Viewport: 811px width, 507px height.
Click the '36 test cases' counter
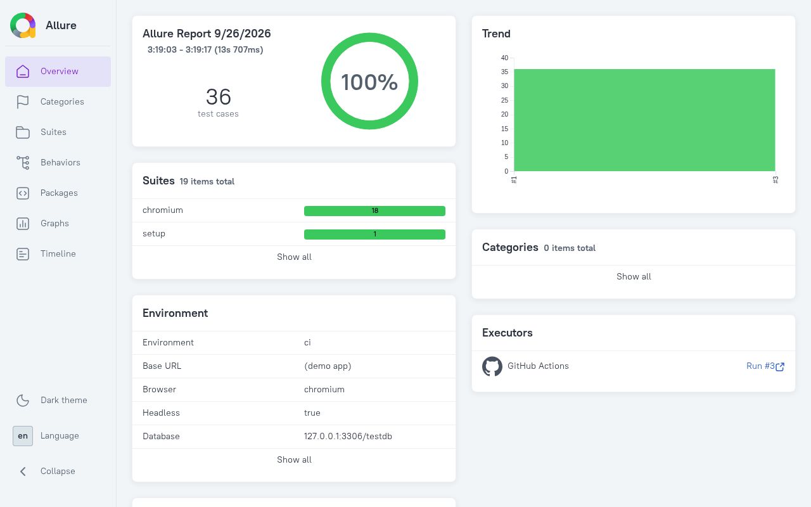click(218, 102)
